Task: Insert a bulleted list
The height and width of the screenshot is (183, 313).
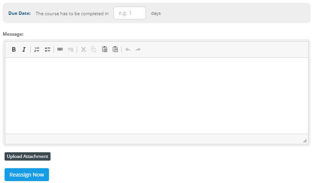Action: point(47,49)
